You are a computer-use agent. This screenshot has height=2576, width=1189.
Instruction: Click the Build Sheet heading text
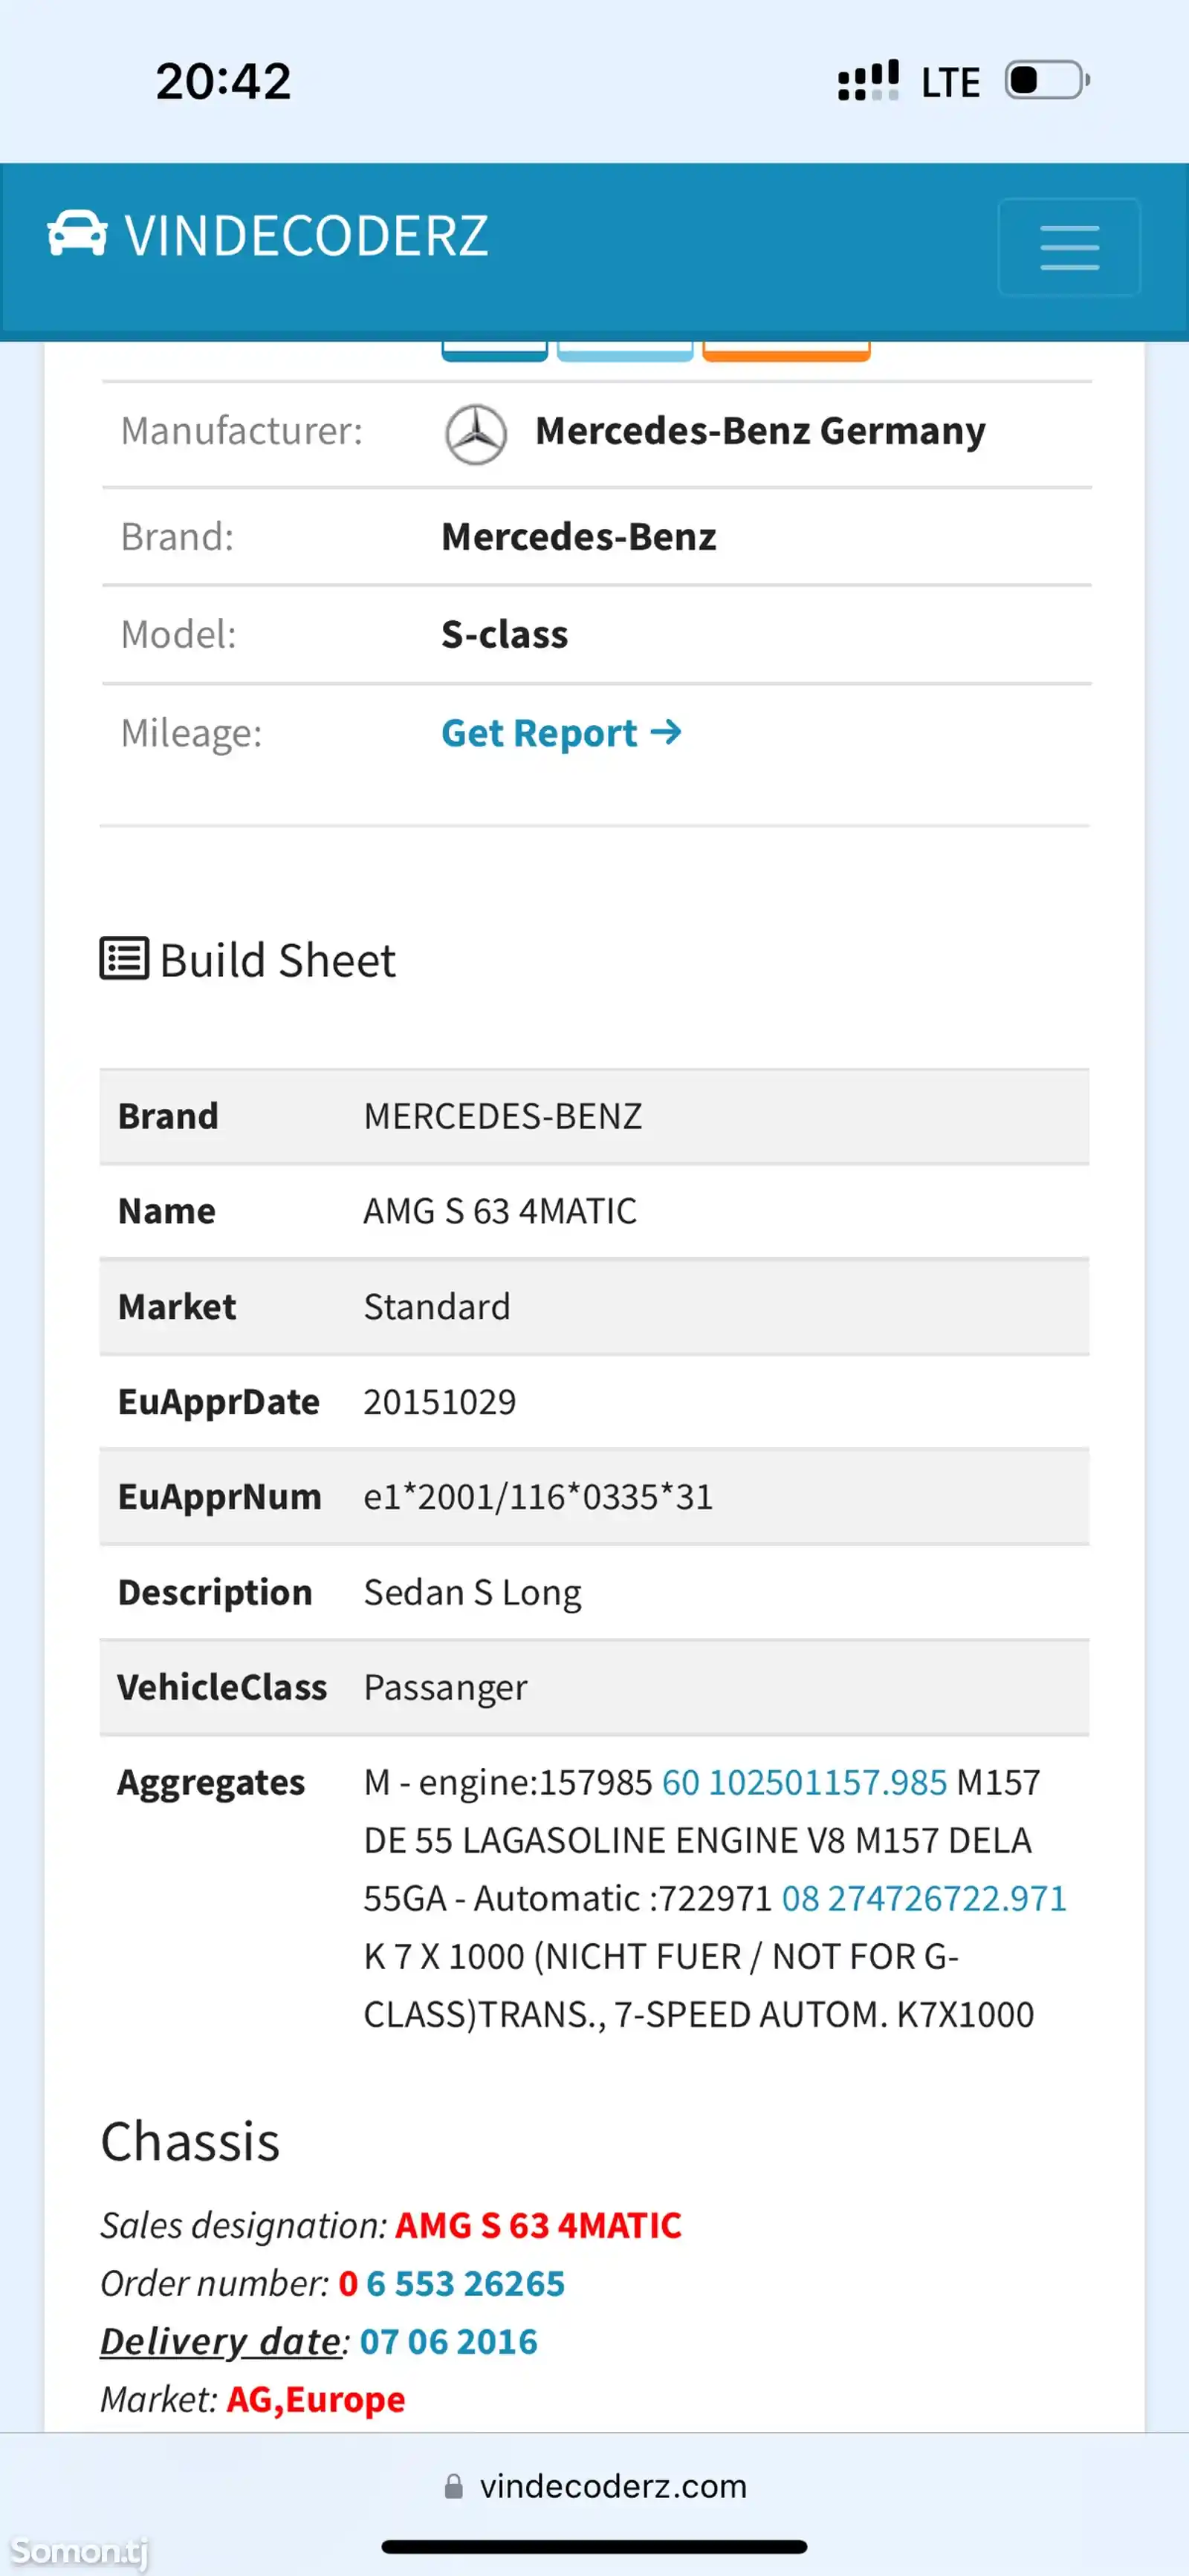(x=277, y=960)
